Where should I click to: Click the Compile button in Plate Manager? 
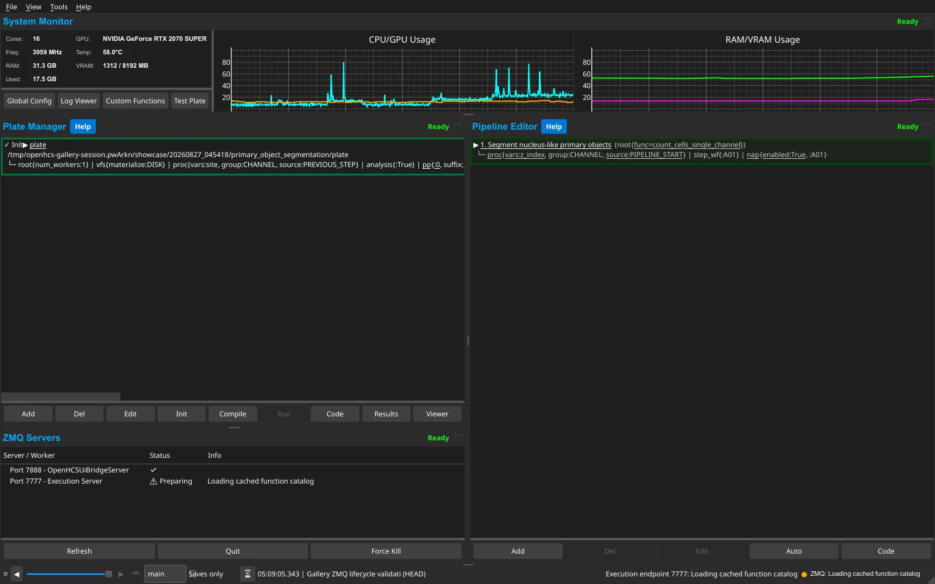coord(233,414)
